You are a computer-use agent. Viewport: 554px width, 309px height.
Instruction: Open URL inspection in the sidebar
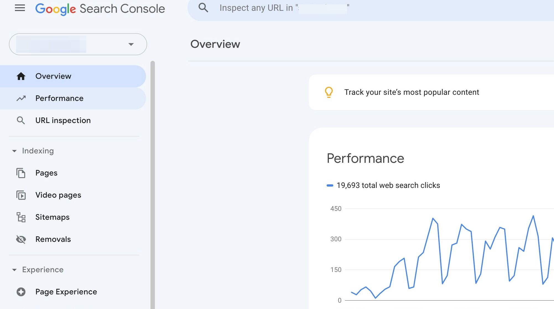point(73,121)
